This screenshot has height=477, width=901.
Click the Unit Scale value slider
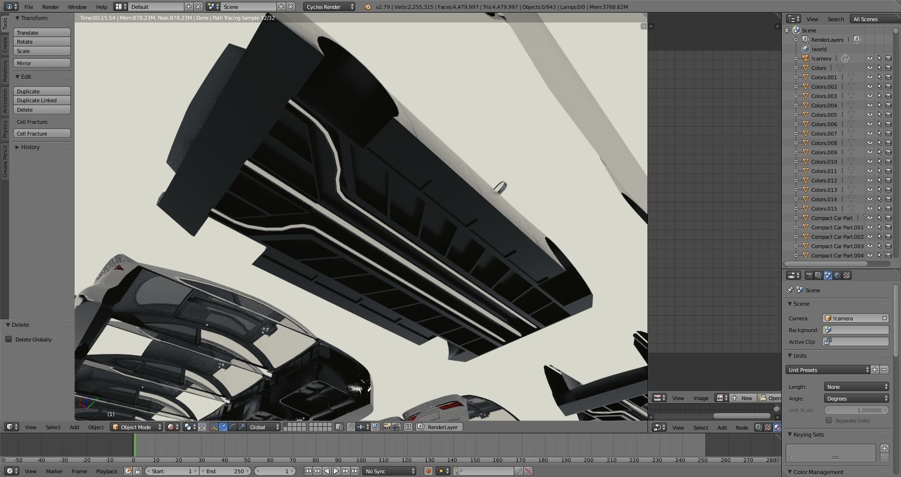[856, 409]
